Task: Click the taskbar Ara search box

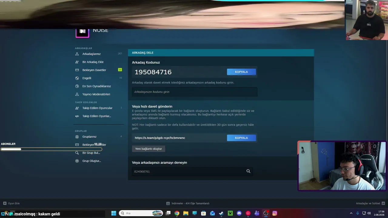Action: click(x=141, y=213)
